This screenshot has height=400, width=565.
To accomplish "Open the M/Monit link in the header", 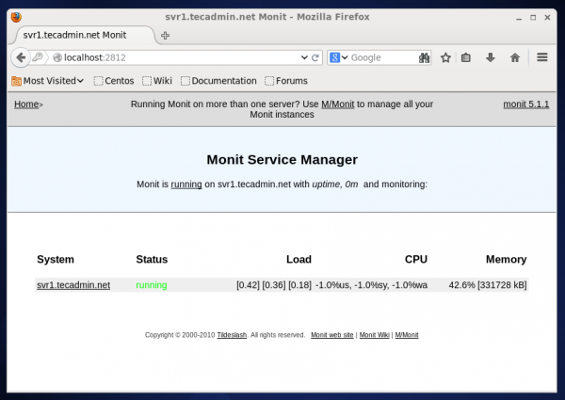I will pos(337,104).
